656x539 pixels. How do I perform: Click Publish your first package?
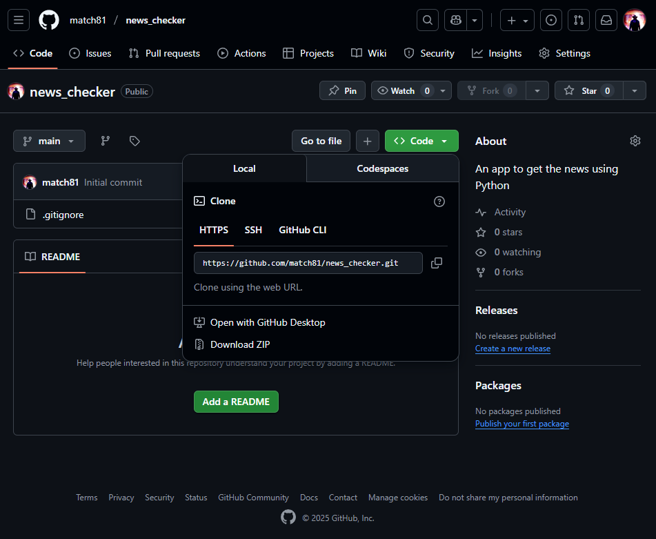[521, 424]
